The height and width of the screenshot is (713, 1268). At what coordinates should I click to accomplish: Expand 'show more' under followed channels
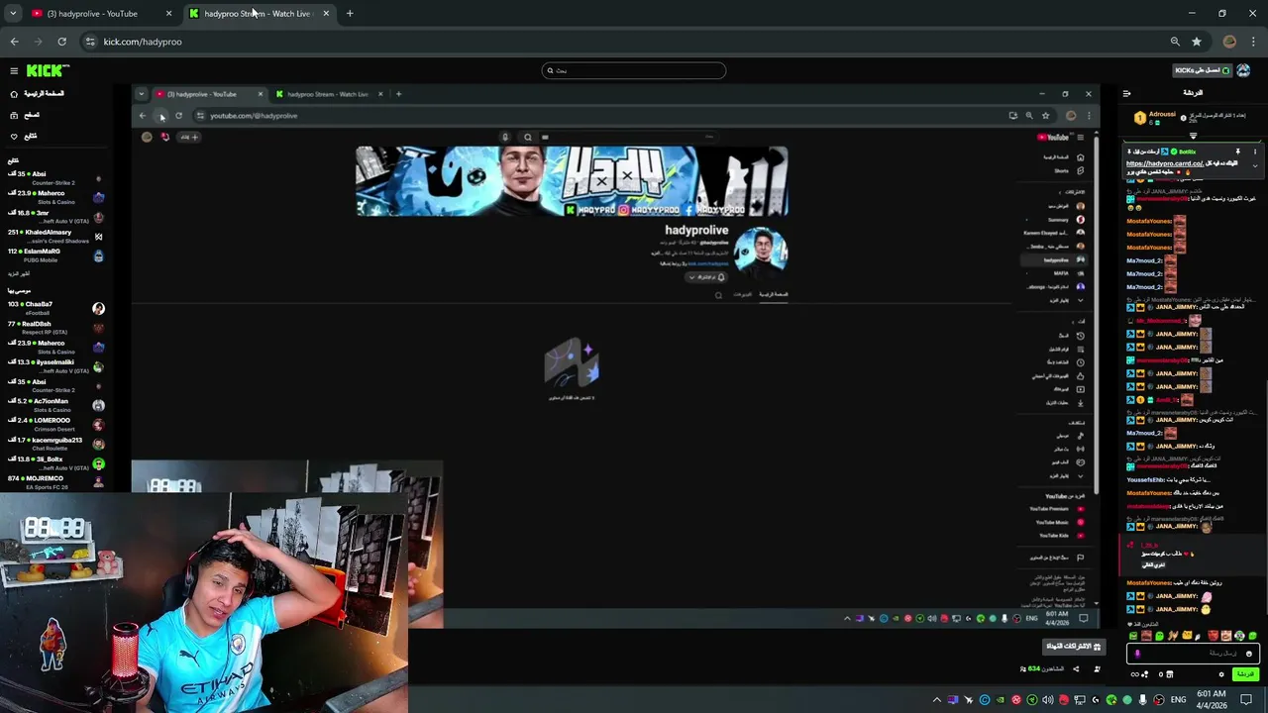(x=19, y=273)
